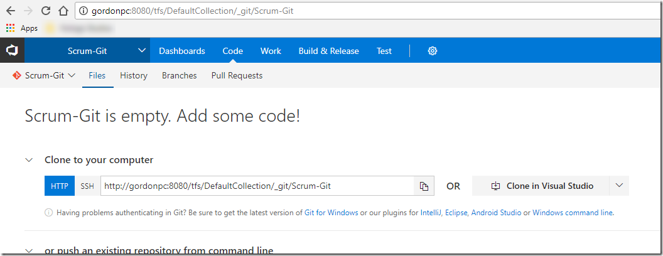Switch to the SSH clone protocol
The image size is (663, 256).
coord(87,186)
